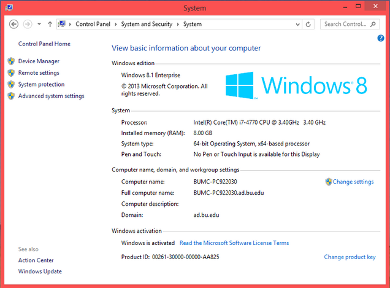Screen dimensions: 390x288
Task: Open Advanced system settings link
Action: coord(52,96)
